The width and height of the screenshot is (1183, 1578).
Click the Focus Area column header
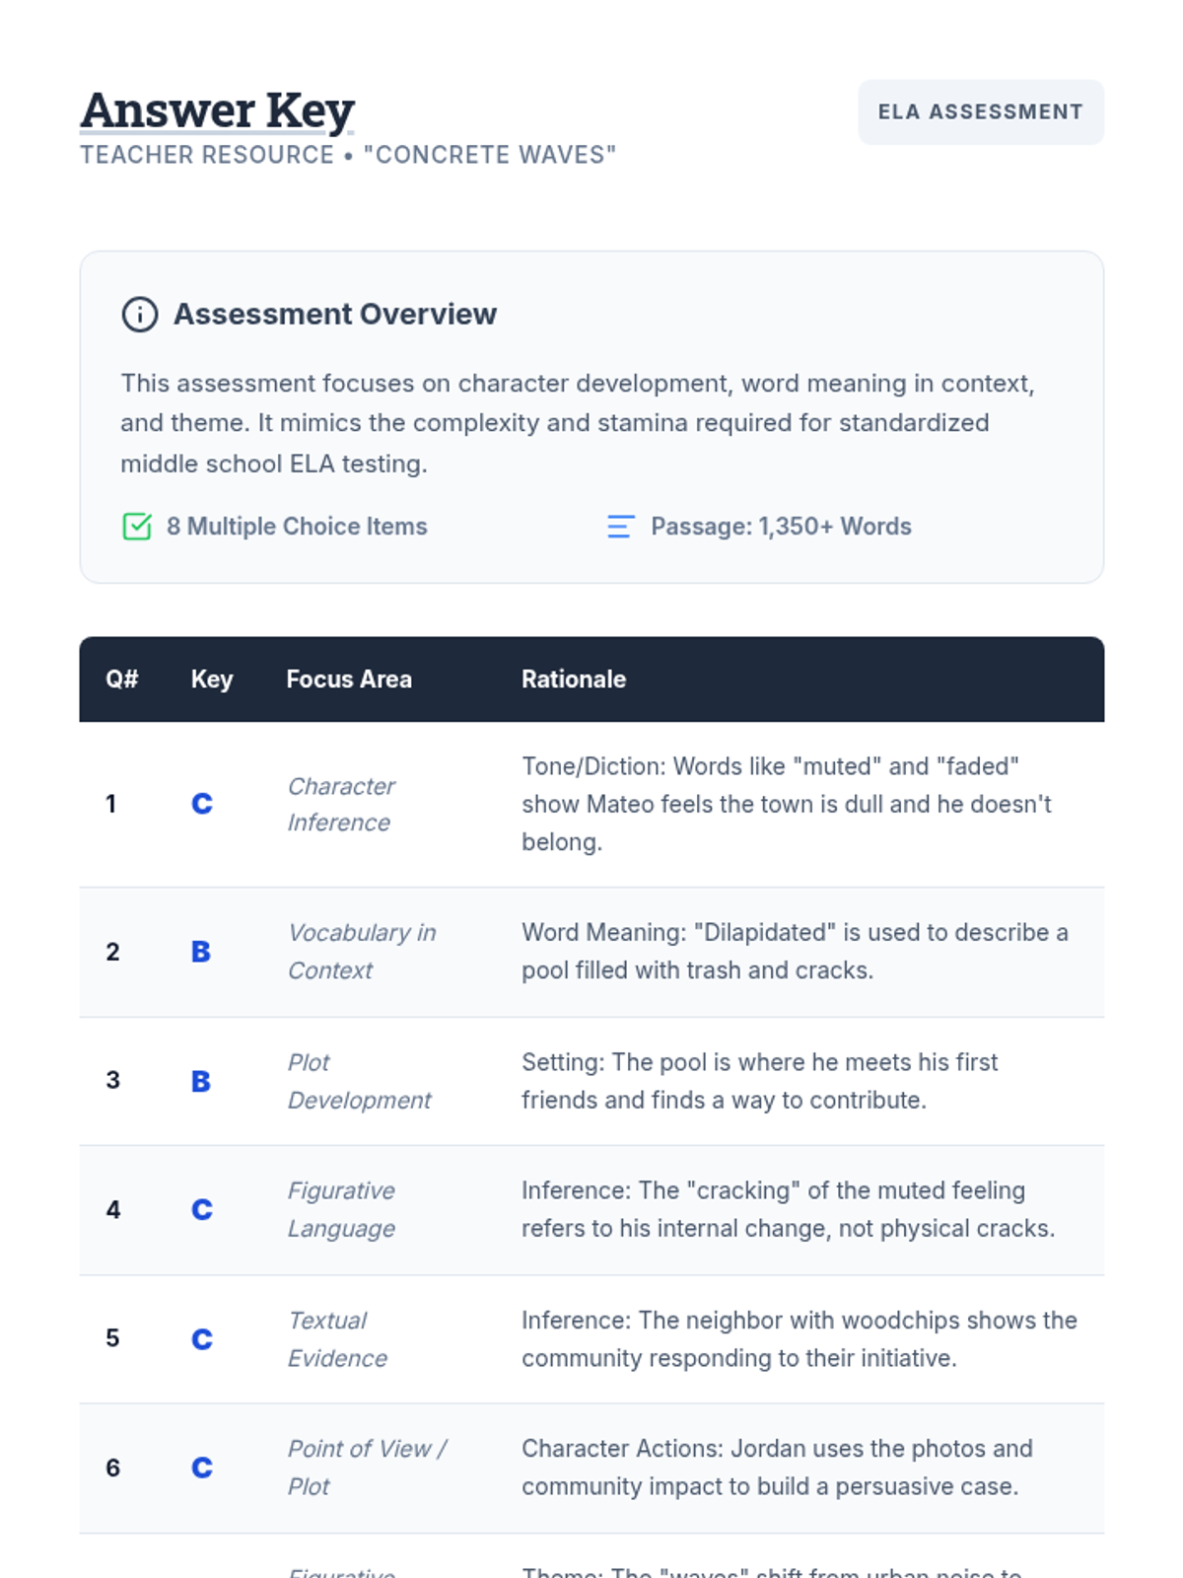coord(349,680)
